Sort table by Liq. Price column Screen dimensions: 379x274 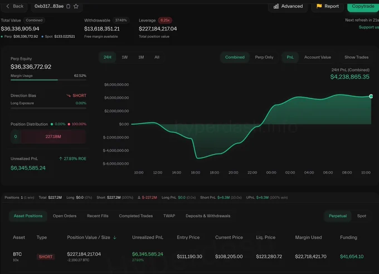[x=266, y=237]
